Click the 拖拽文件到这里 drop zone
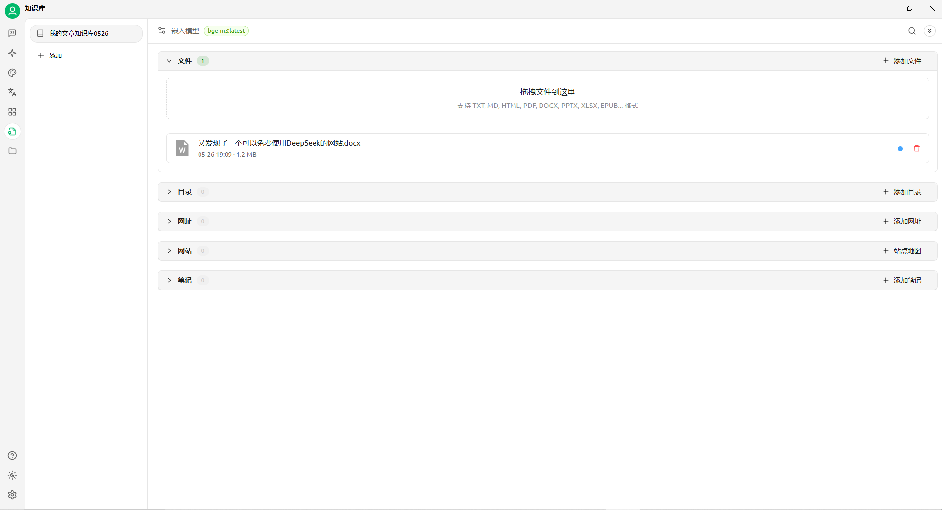Image resolution: width=942 pixels, height=510 pixels. pyautogui.click(x=547, y=98)
